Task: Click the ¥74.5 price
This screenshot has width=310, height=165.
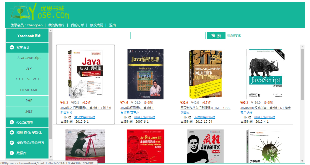Action: (x=124, y=103)
